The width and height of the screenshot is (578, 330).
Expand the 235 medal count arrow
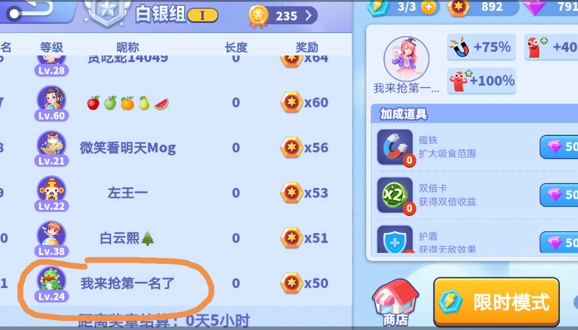(x=309, y=16)
